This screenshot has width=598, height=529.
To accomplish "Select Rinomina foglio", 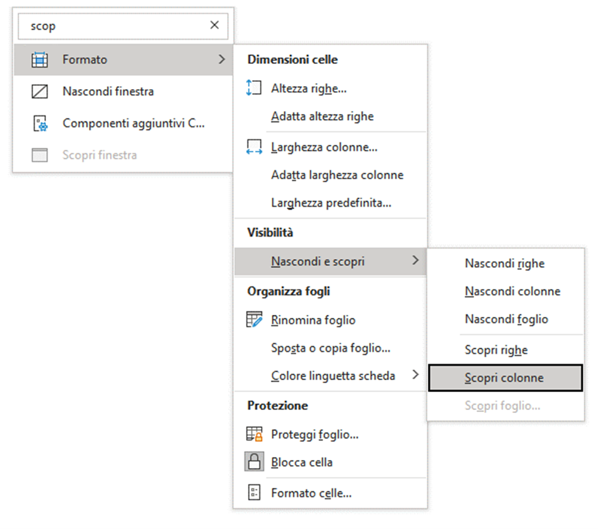I will [x=330, y=320].
